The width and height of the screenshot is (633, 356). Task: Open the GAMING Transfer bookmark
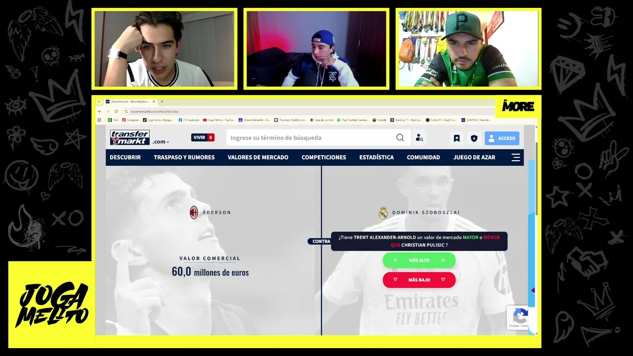point(476,120)
